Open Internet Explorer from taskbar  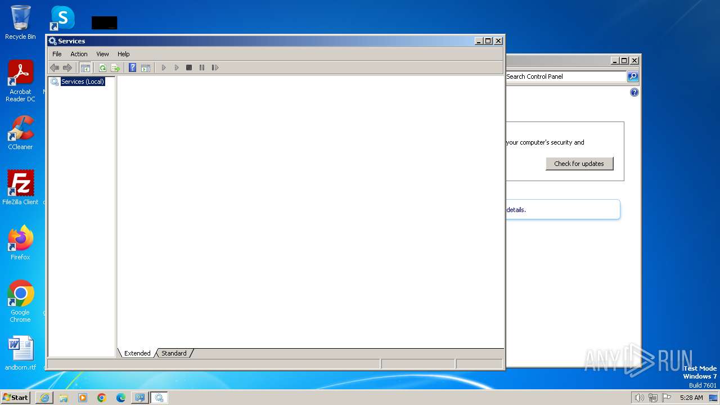pos(44,398)
